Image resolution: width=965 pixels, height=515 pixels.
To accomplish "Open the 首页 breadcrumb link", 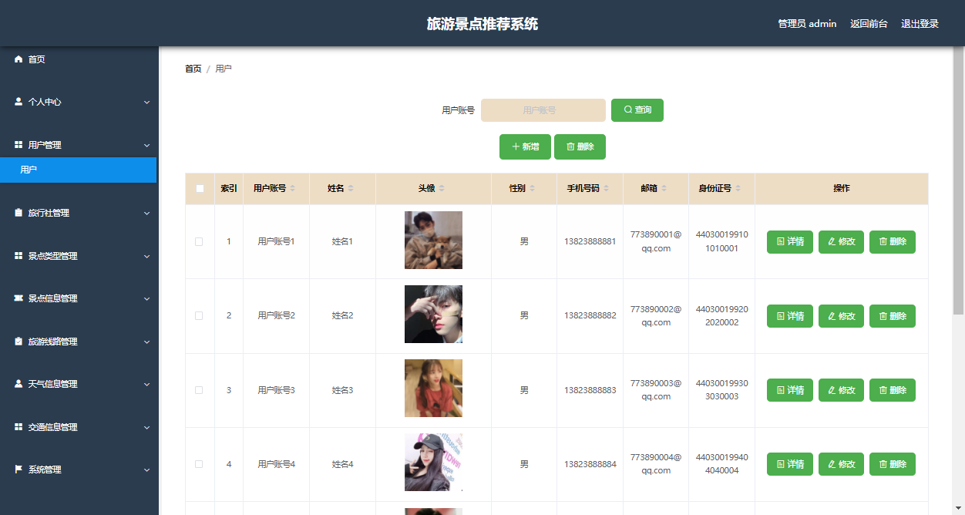I will [x=193, y=68].
